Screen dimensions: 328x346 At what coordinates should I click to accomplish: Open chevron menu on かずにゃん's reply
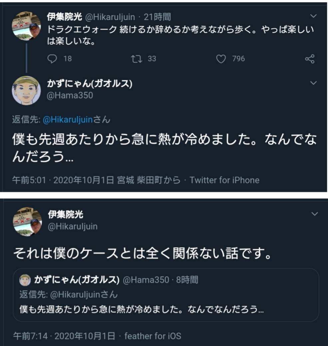click(314, 83)
